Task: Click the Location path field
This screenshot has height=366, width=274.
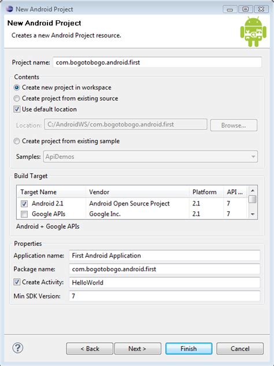Action: point(125,125)
